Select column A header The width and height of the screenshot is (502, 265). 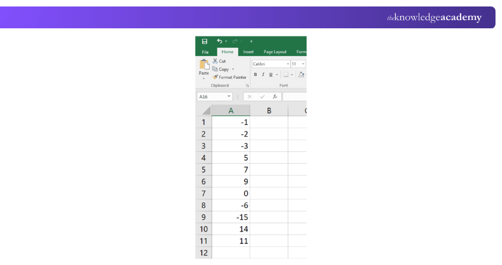click(231, 111)
